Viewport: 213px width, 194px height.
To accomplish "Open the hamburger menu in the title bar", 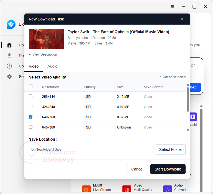I will coord(172,7).
